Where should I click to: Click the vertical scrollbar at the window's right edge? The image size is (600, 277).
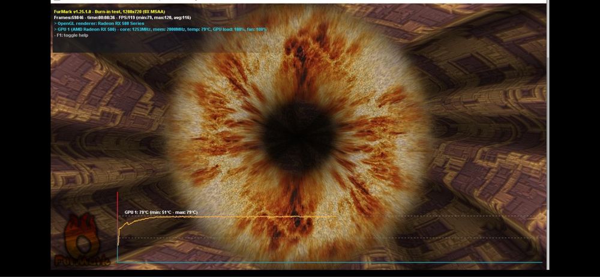click(x=548, y=138)
